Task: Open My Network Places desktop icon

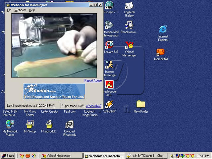Action: point(10,124)
